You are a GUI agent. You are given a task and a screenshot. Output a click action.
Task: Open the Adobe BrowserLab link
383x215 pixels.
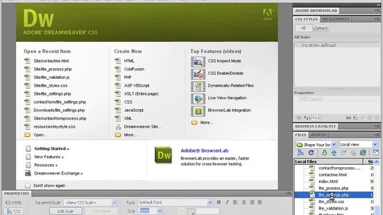click(x=205, y=150)
